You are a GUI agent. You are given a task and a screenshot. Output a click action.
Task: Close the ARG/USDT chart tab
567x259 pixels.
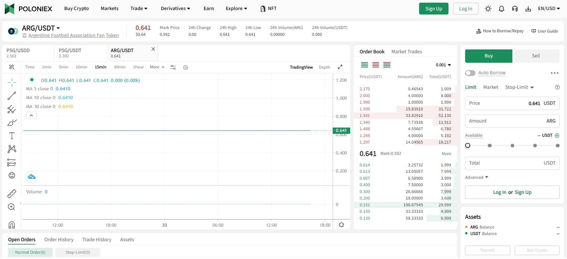pos(153,49)
